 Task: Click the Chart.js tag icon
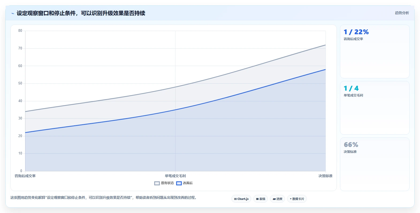coord(235,199)
